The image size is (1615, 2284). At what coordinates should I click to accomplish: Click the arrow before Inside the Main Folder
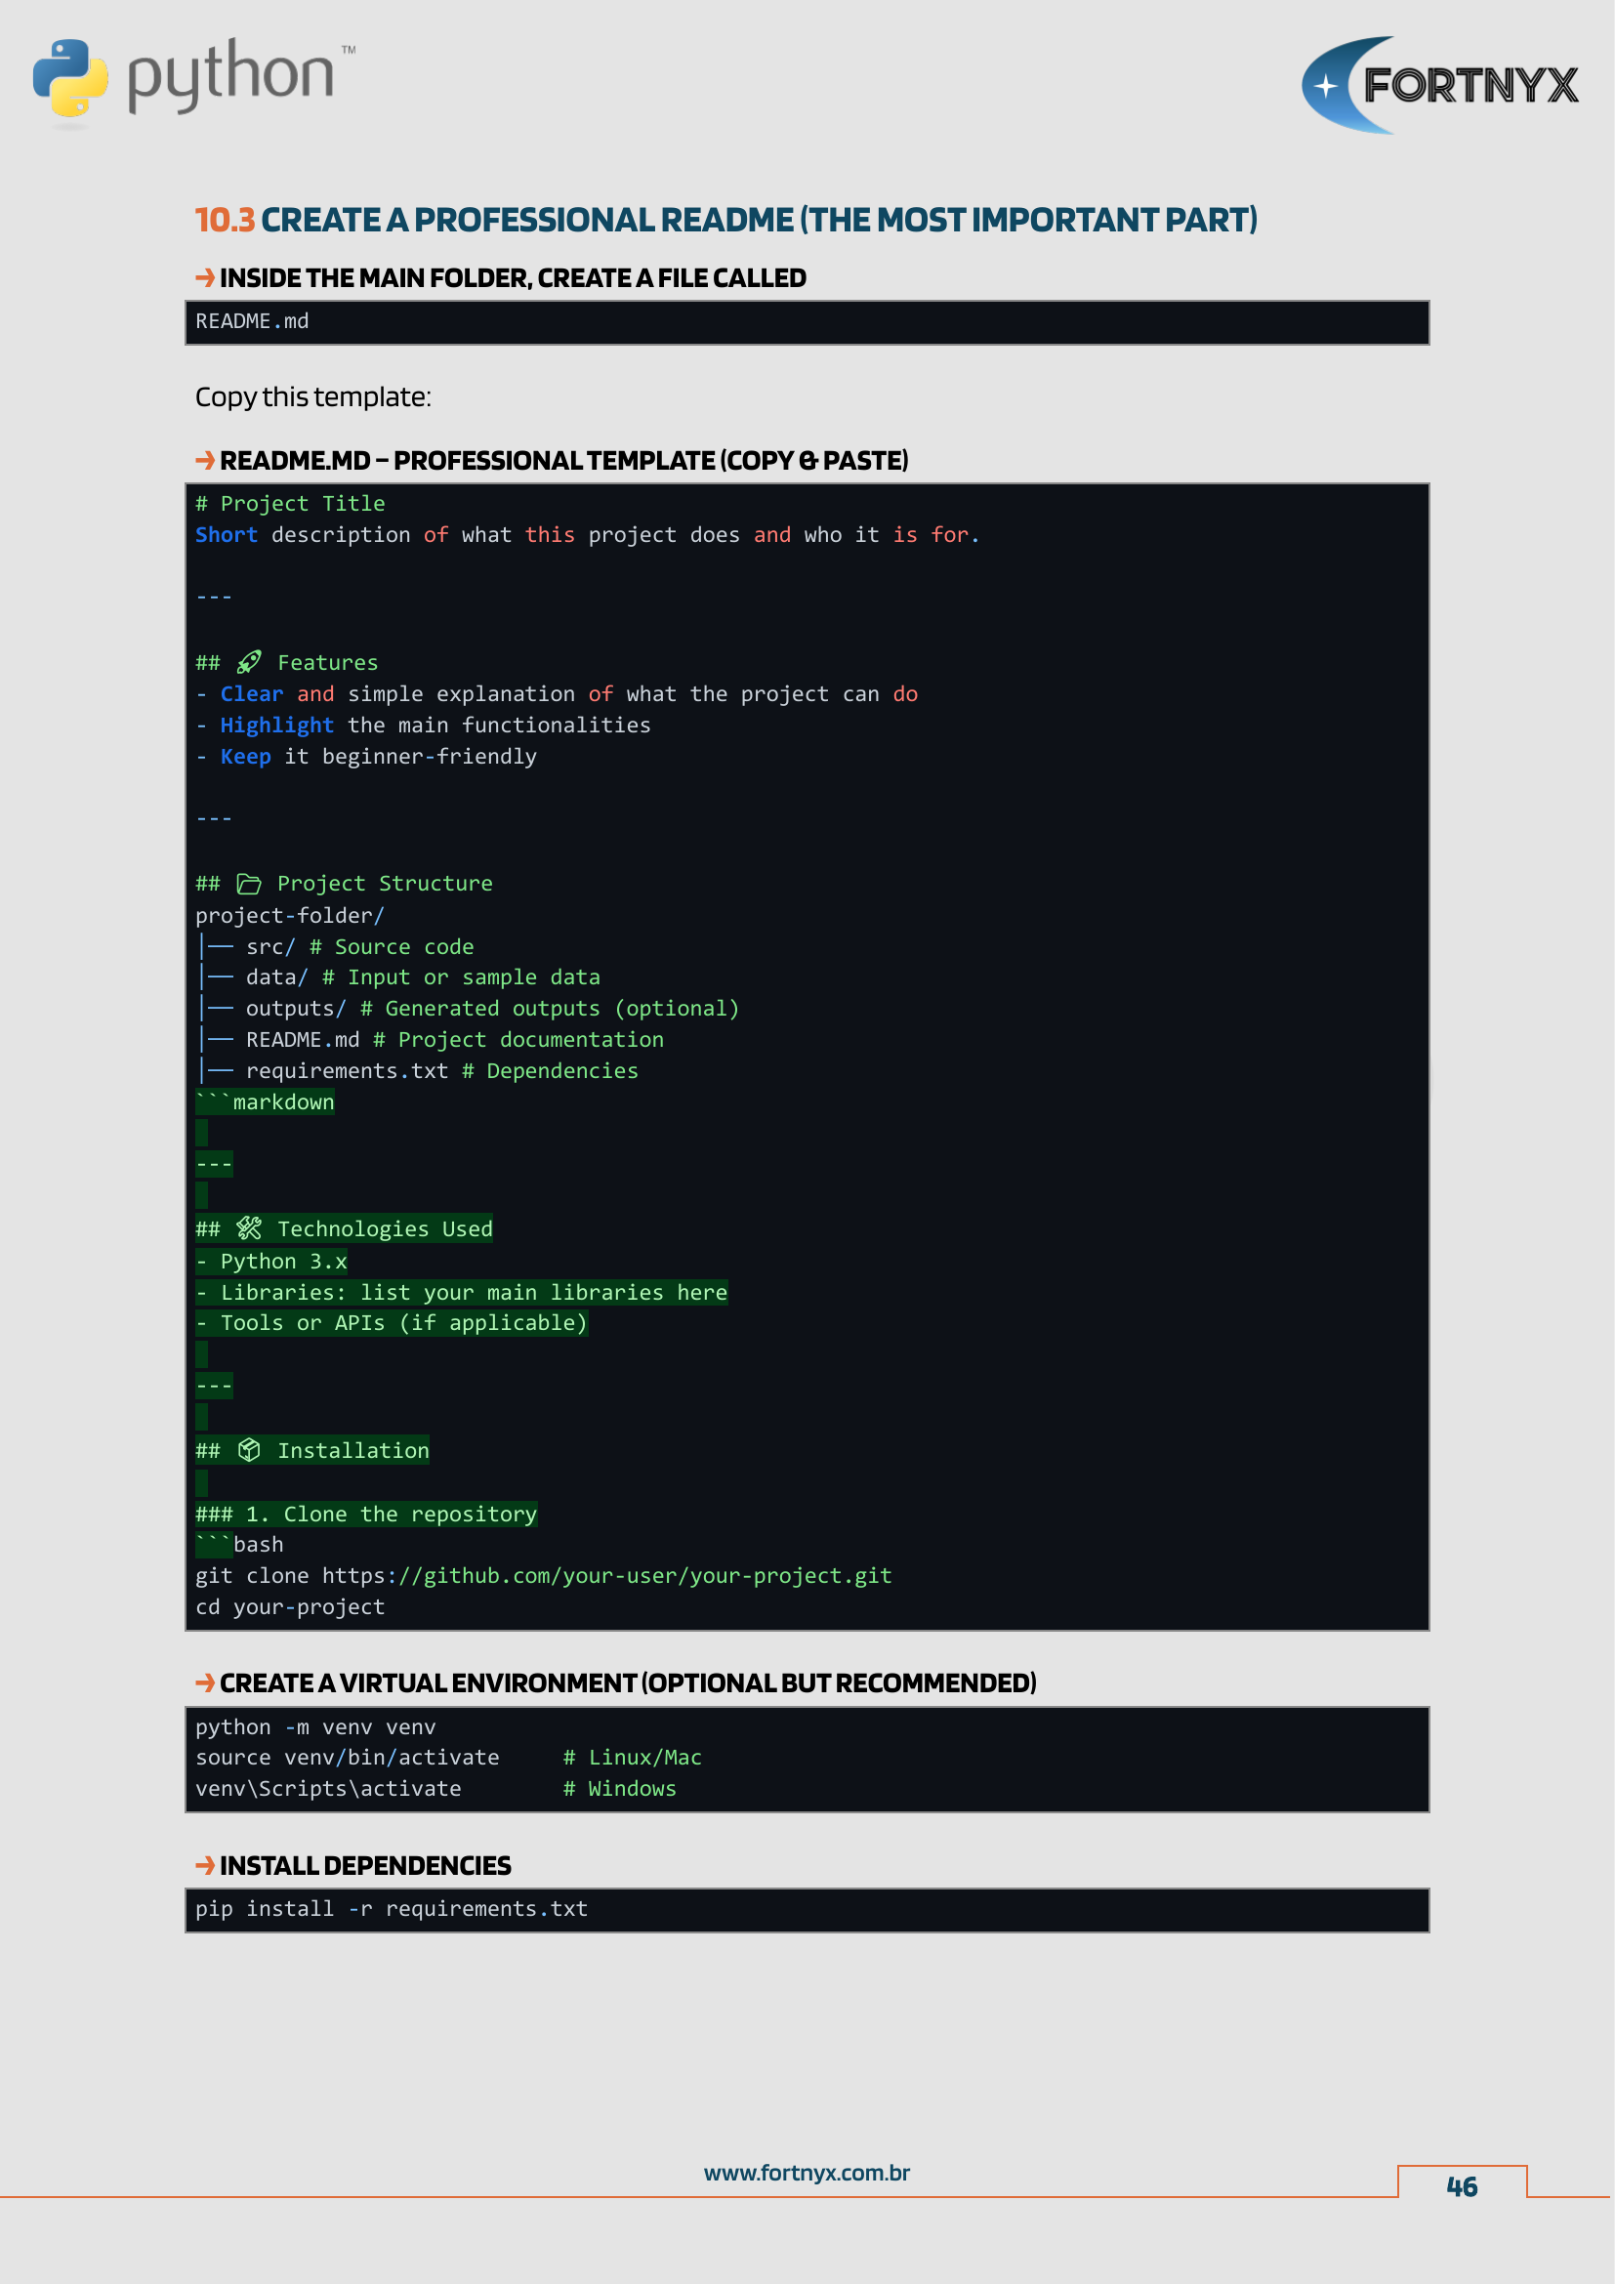pyautogui.click(x=205, y=277)
